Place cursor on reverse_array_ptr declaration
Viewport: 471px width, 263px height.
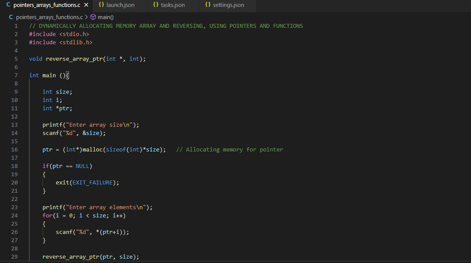(x=74, y=59)
